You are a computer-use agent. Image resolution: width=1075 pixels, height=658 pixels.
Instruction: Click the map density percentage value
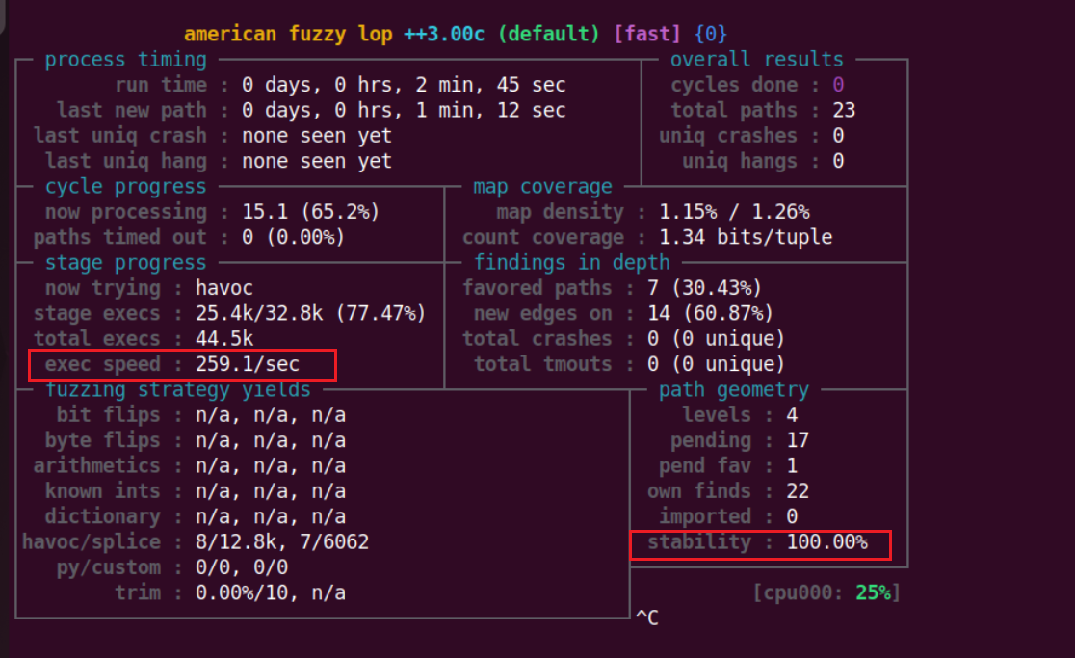click(x=734, y=212)
